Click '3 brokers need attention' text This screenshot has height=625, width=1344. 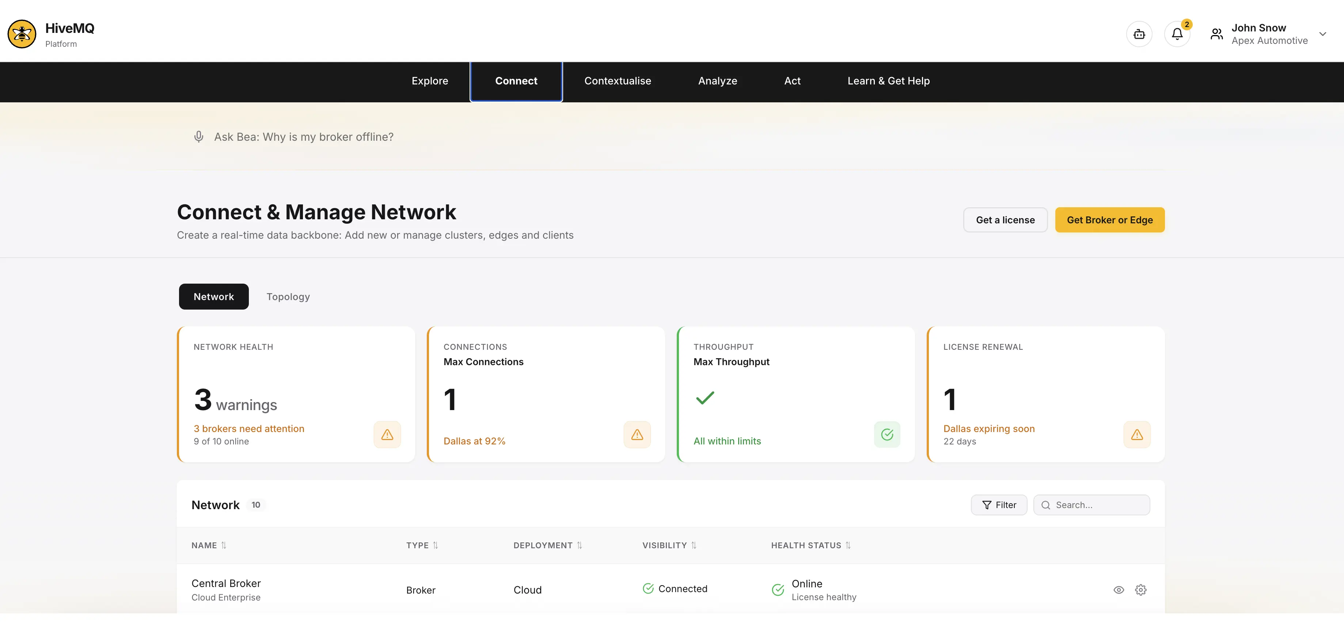(x=249, y=428)
